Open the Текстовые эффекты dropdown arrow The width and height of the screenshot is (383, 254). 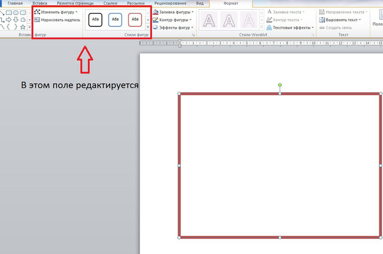click(312, 27)
